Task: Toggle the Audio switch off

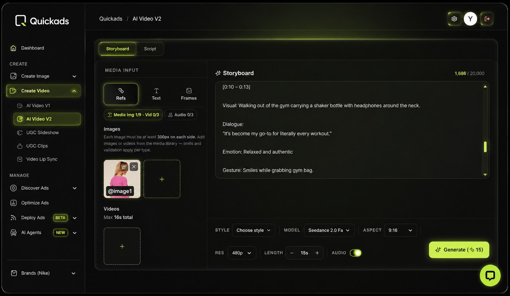Action: point(356,253)
